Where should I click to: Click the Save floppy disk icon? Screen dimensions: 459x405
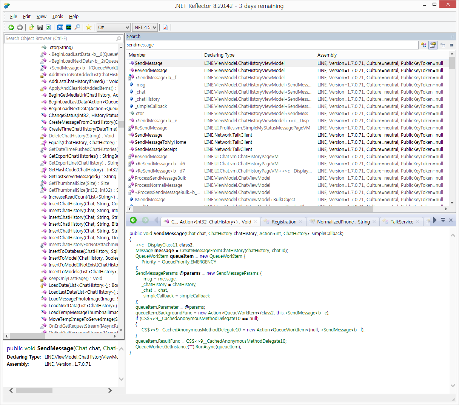[40, 27]
